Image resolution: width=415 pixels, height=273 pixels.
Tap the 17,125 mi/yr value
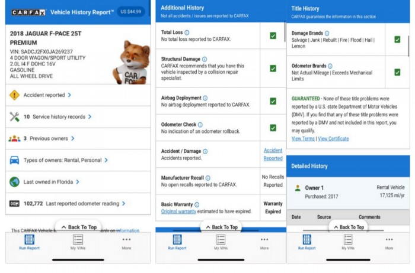[x=392, y=196]
